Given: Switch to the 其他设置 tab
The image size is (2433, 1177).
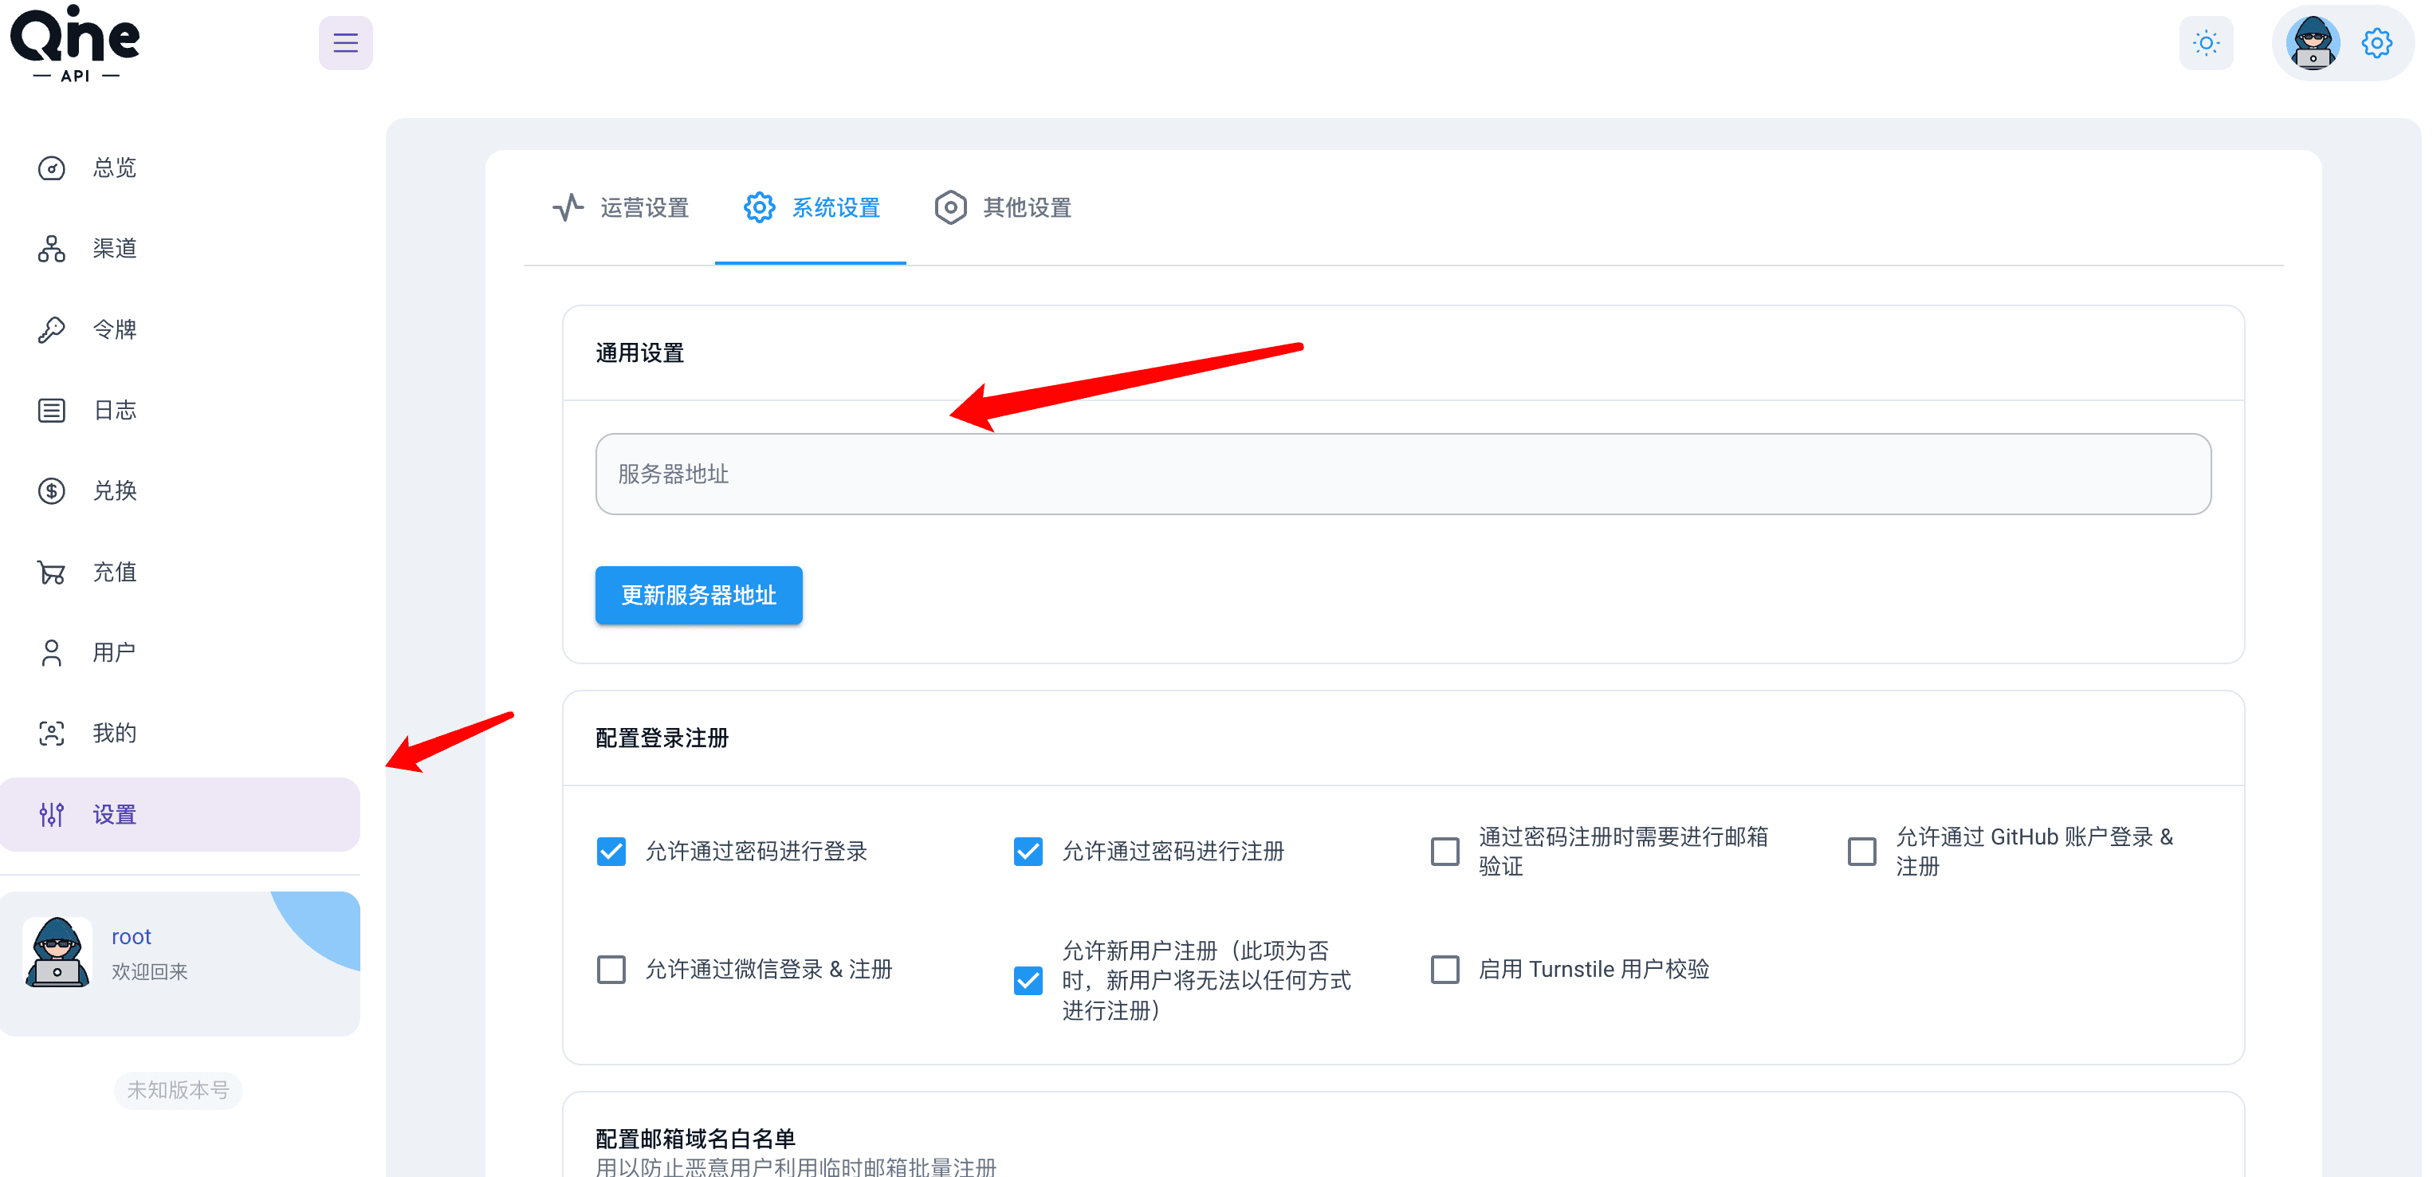Looking at the screenshot, I should tap(1002, 208).
